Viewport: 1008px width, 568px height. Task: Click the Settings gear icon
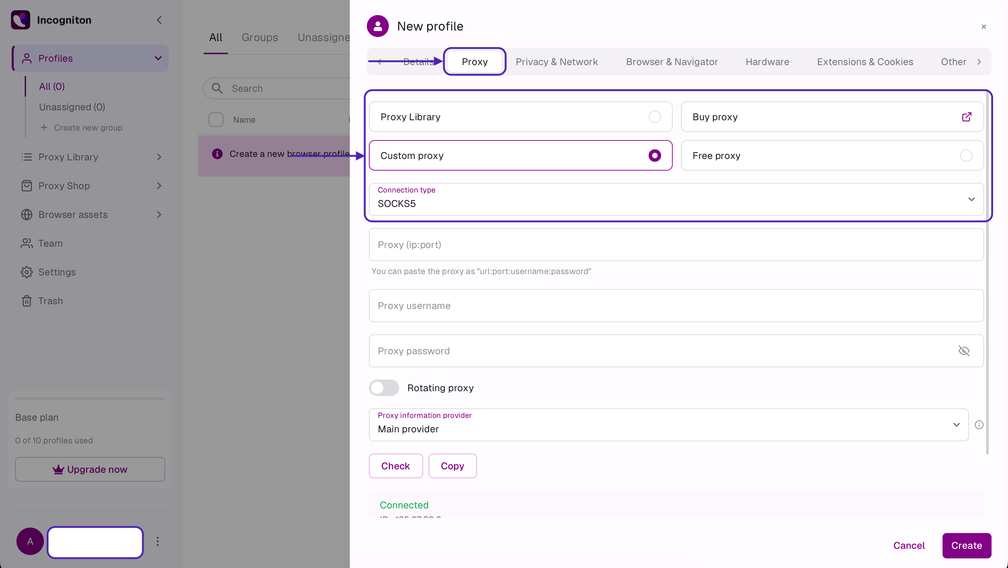click(27, 272)
